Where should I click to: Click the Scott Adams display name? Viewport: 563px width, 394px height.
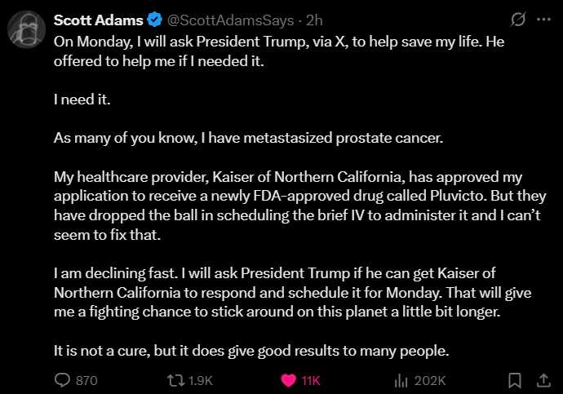point(98,20)
